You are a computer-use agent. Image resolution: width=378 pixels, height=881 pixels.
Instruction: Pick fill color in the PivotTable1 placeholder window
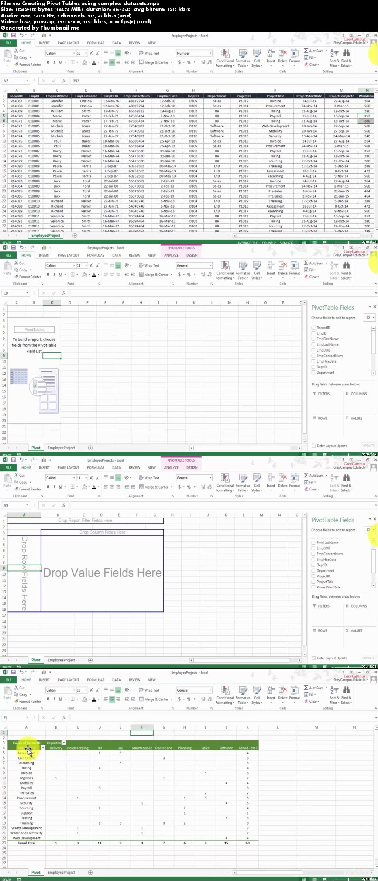pos(85,275)
